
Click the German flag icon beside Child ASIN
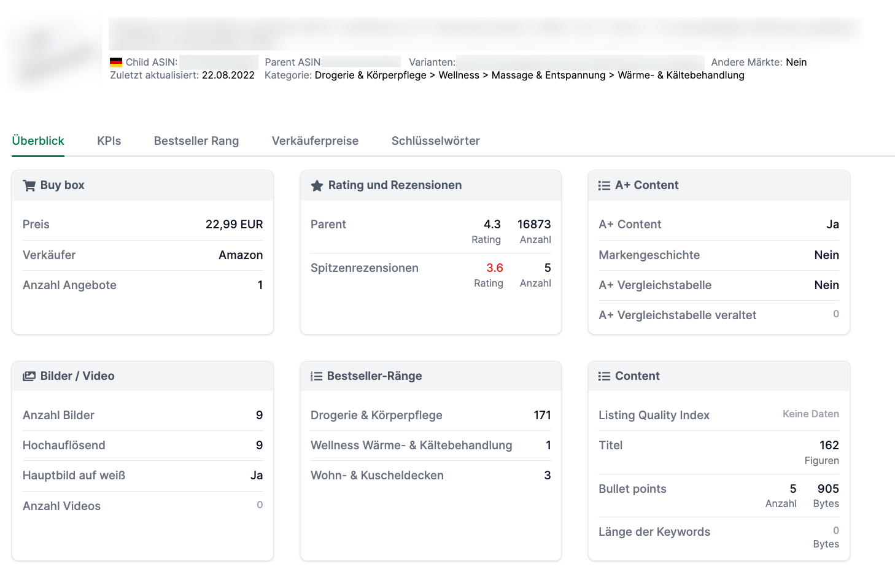click(x=116, y=62)
